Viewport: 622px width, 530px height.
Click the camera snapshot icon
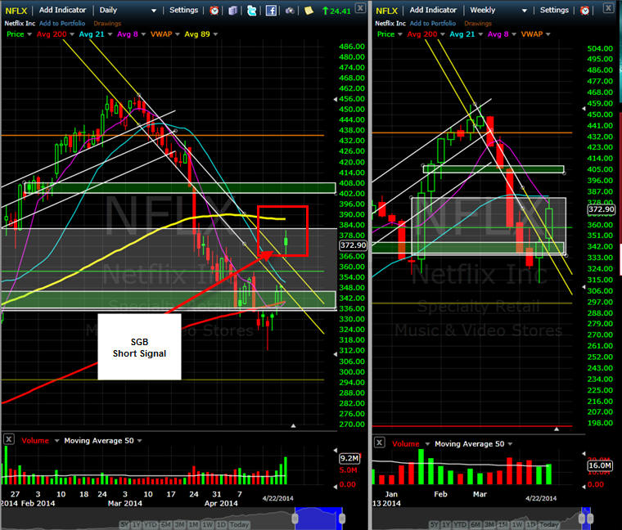tap(290, 11)
